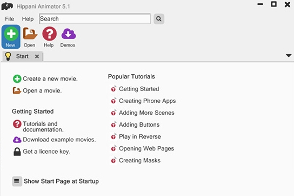Expand the tab list dropdown arrow
Viewport: 294px width, 196px height.
point(289,56)
